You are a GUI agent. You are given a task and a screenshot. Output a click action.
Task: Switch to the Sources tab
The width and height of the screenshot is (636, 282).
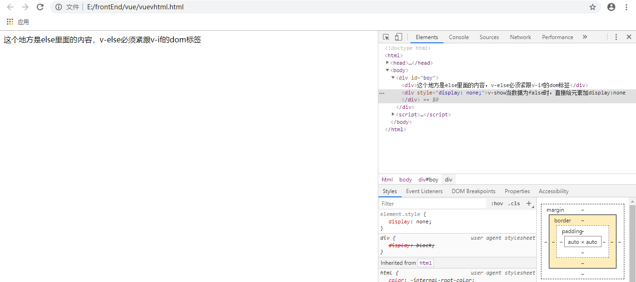489,37
